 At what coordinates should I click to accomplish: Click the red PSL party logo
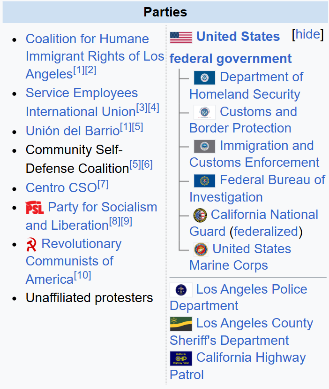coord(35,207)
